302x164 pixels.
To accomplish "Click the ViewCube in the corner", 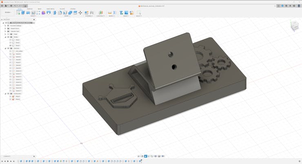I will pos(294,27).
